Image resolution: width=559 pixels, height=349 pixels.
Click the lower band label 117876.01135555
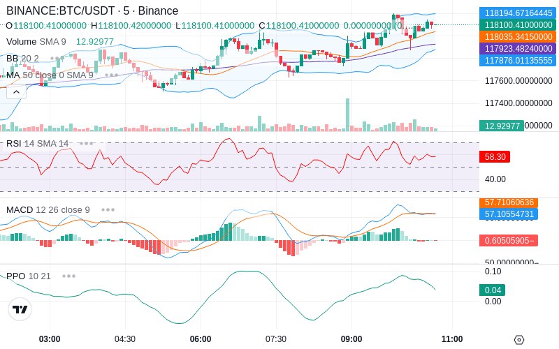coord(518,60)
